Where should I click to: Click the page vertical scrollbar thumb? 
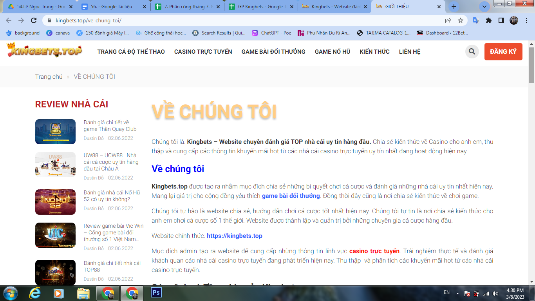pos(531,65)
